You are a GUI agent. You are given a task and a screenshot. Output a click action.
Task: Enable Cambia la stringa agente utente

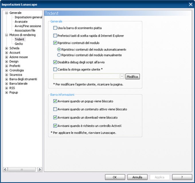tap(55, 69)
